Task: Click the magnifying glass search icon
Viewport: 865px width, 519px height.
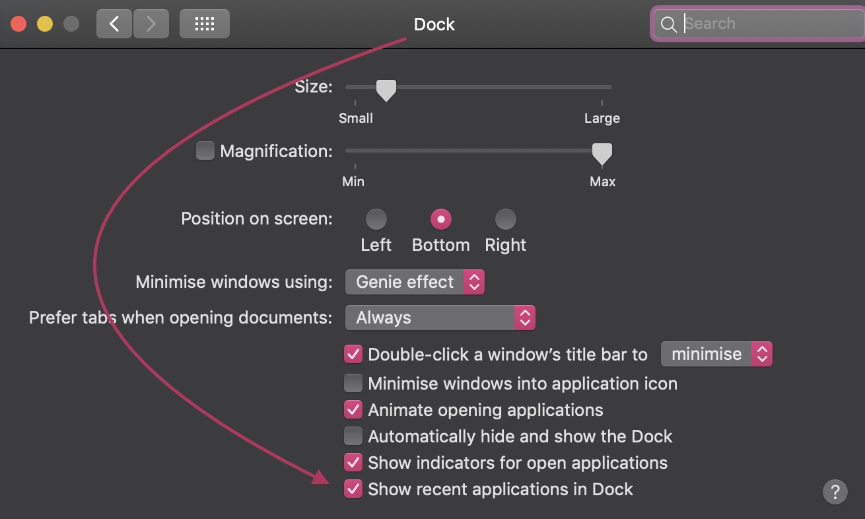Action: [x=668, y=24]
